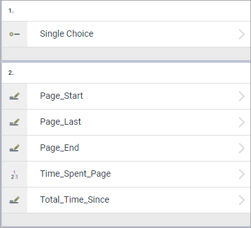Click the pencil icon beside Page_Last
Viewport: 251px width, 228px height.
click(15, 122)
